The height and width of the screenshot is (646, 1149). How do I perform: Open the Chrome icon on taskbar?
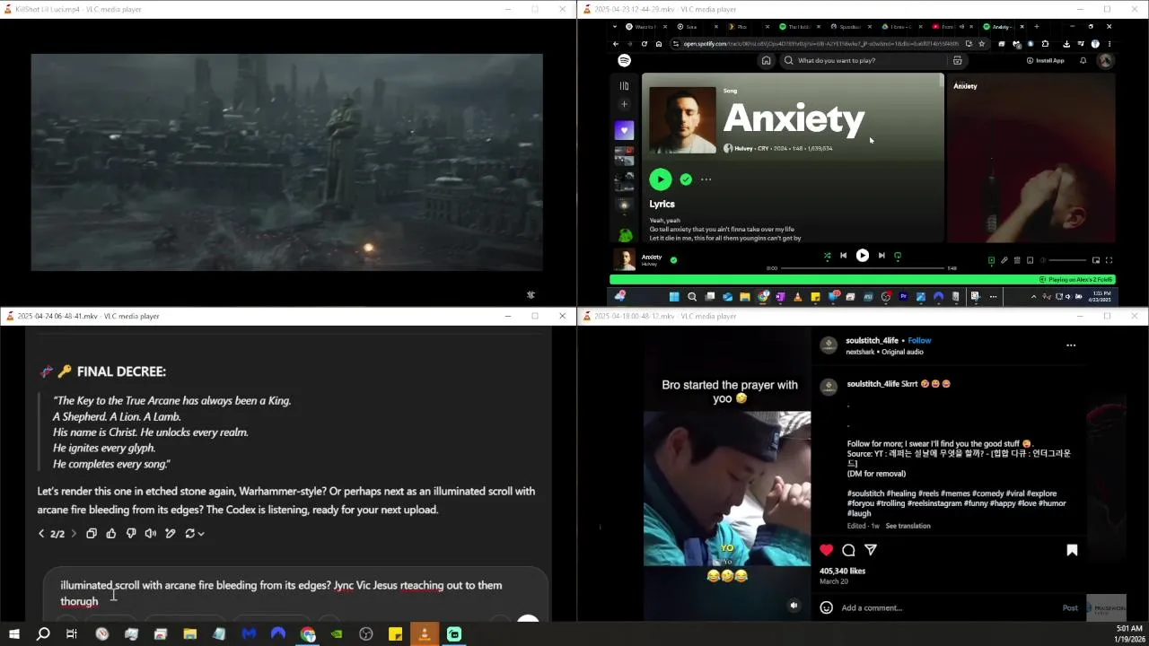point(308,634)
